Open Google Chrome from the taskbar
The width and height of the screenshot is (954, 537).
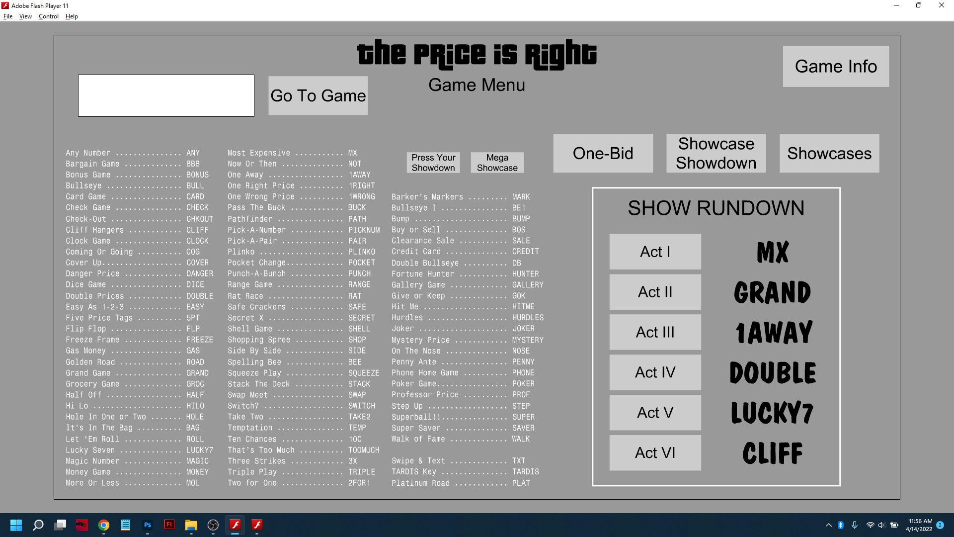click(104, 525)
